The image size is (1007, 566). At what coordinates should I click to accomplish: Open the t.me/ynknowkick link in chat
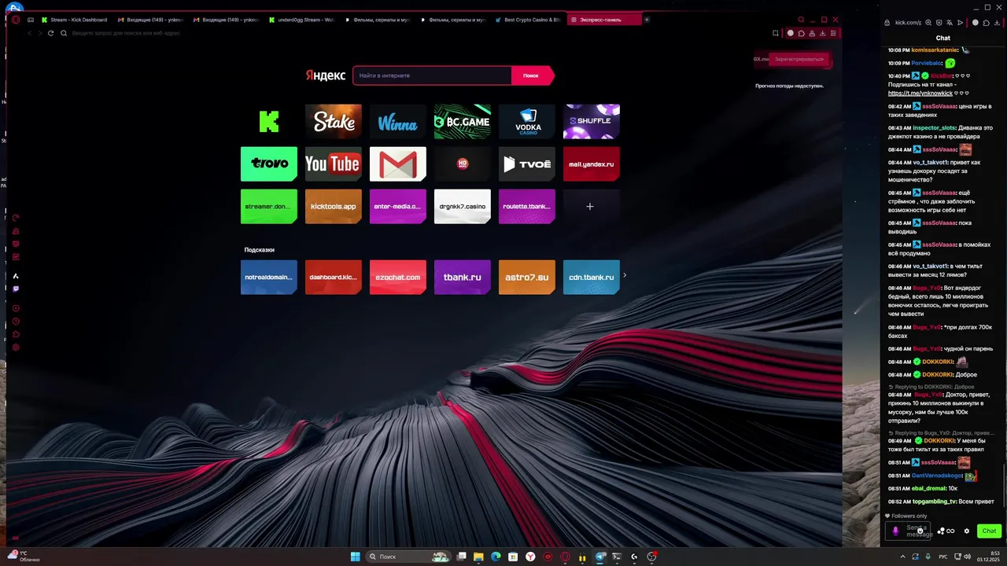pyautogui.click(x=920, y=93)
